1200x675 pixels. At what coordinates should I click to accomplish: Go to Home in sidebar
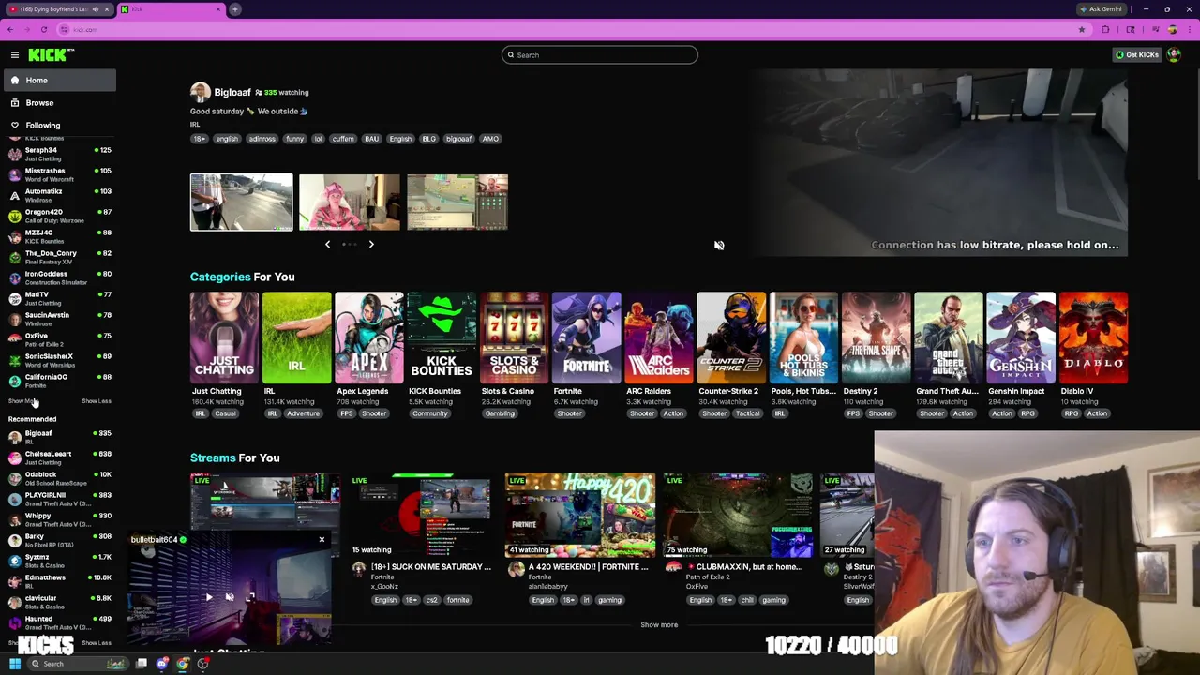coord(58,81)
